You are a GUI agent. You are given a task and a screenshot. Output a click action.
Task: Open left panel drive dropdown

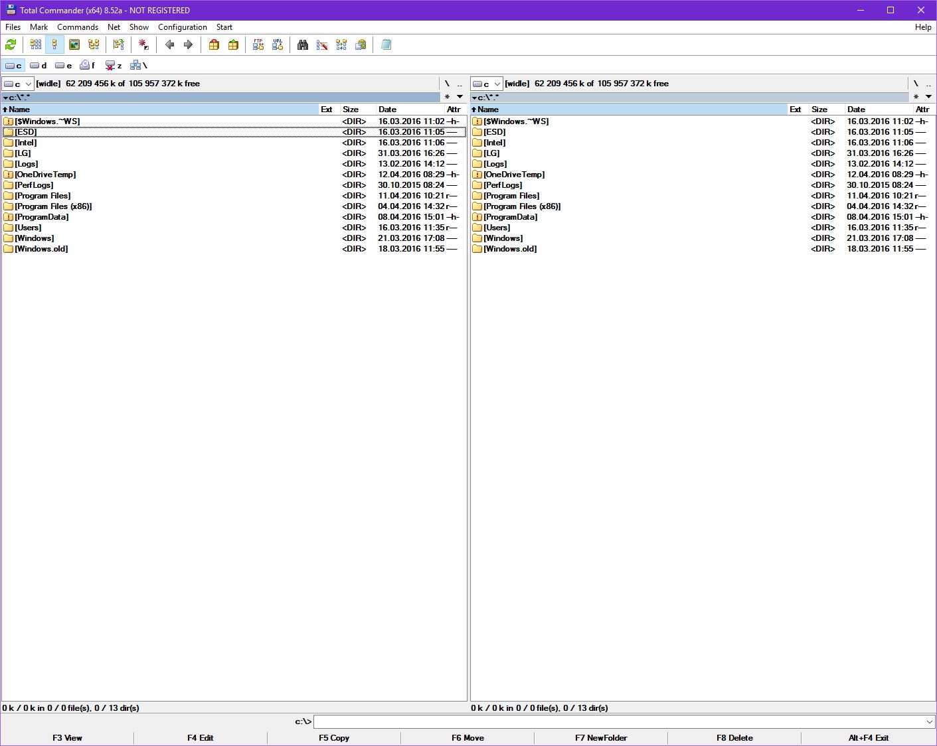coord(18,84)
